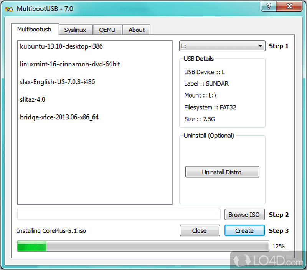Click the Uninstall (Optional) group title

209,136
